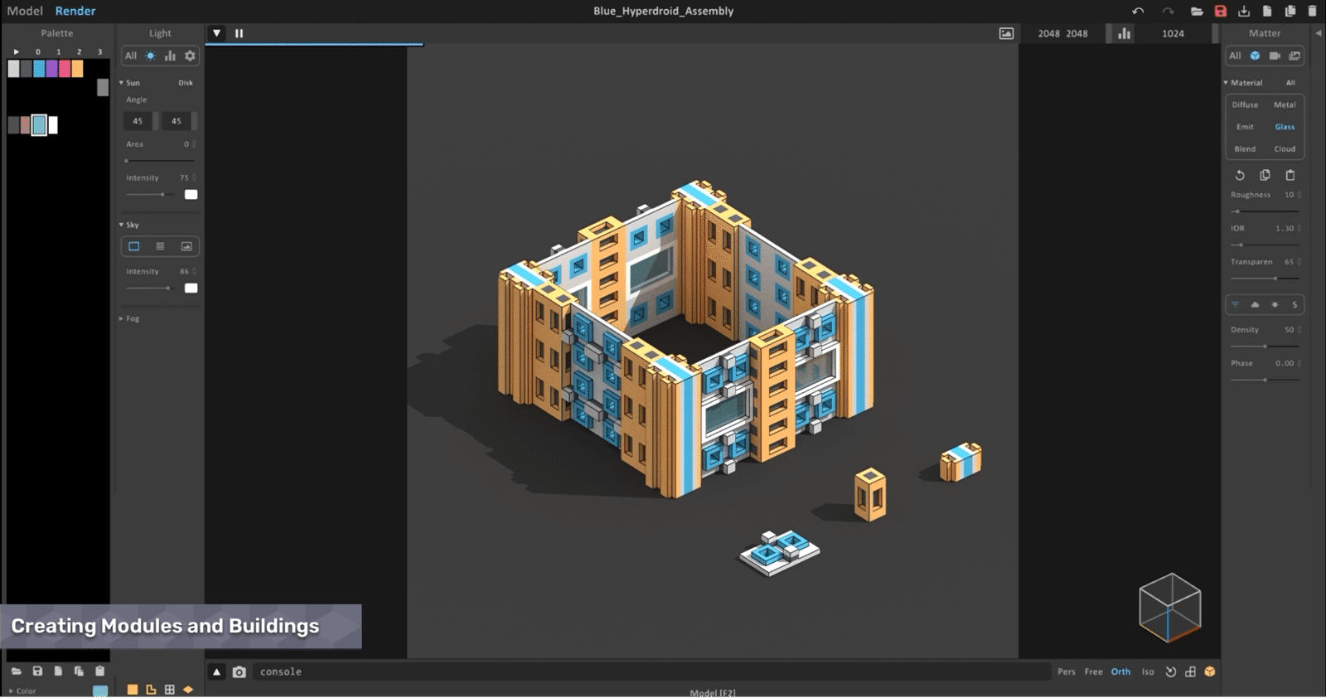The height and width of the screenshot is (698, 1326).
Task: Click the copy material icon below Blend
Action: point(1265,175)
